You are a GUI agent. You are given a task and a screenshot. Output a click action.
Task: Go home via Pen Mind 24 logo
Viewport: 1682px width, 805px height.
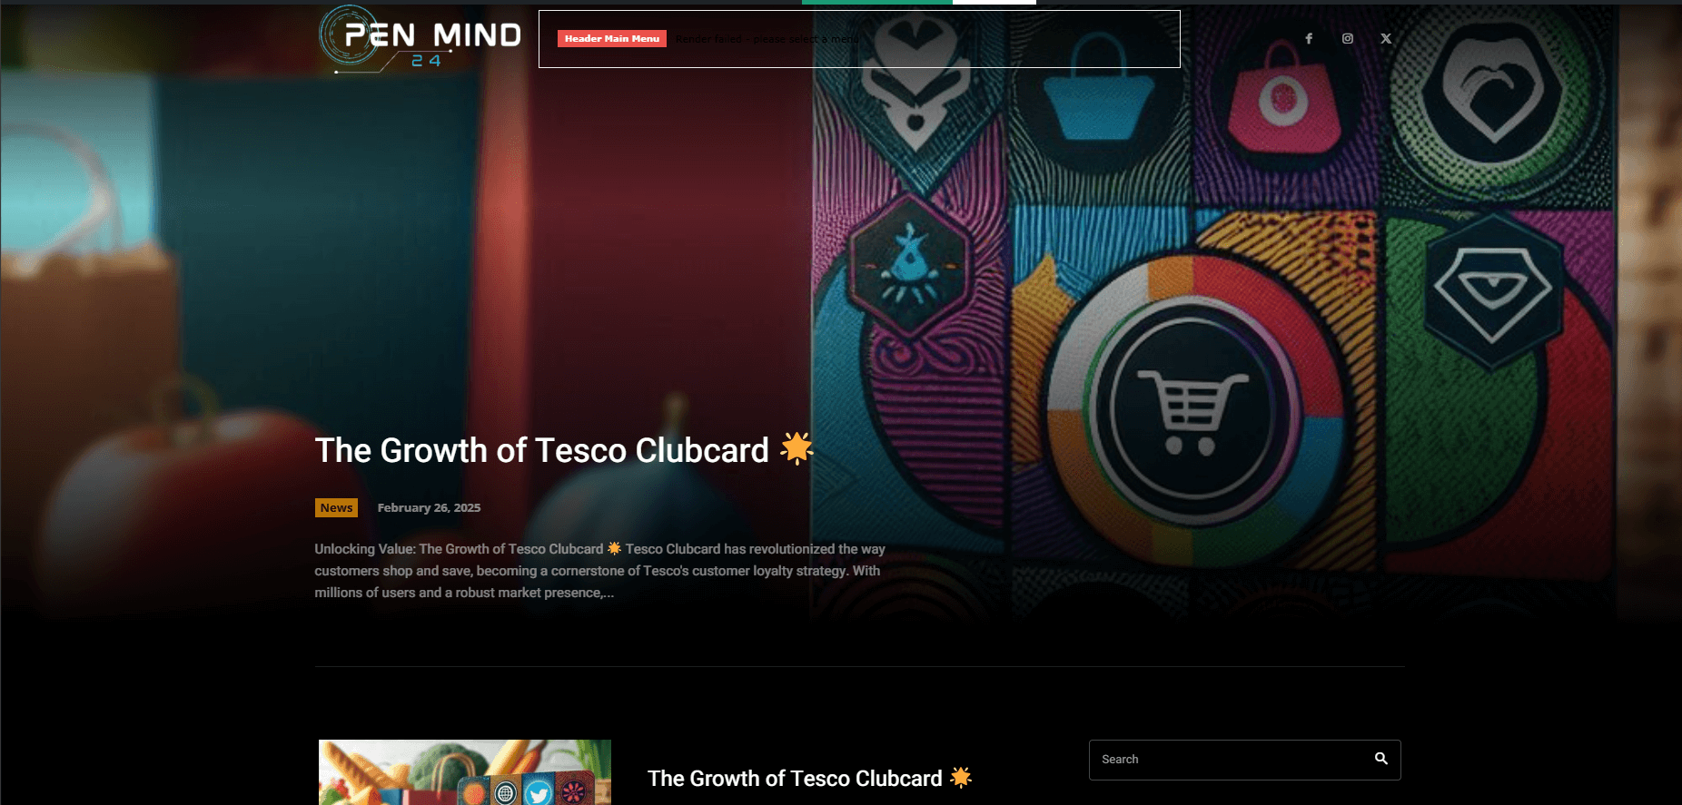[x=420, y=39]
